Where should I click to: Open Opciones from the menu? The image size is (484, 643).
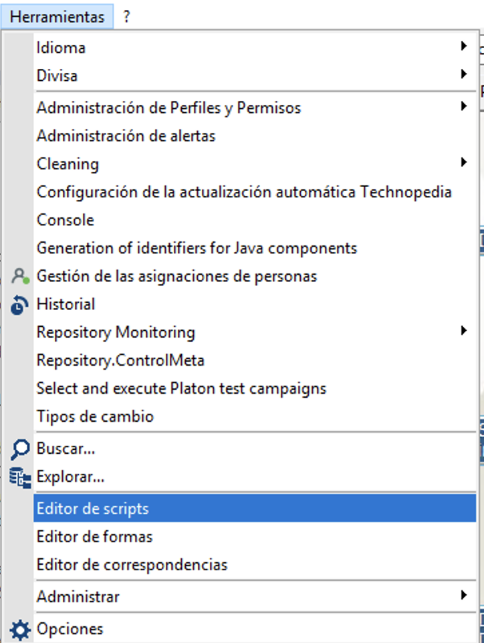pos(255,629)
